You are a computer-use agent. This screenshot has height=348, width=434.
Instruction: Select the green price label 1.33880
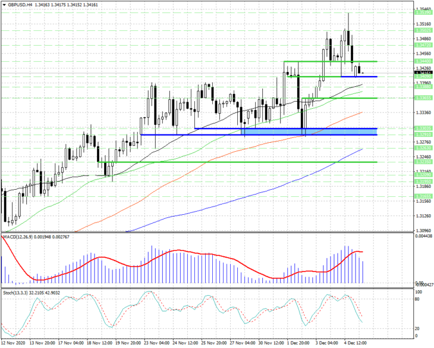(423, 87)
